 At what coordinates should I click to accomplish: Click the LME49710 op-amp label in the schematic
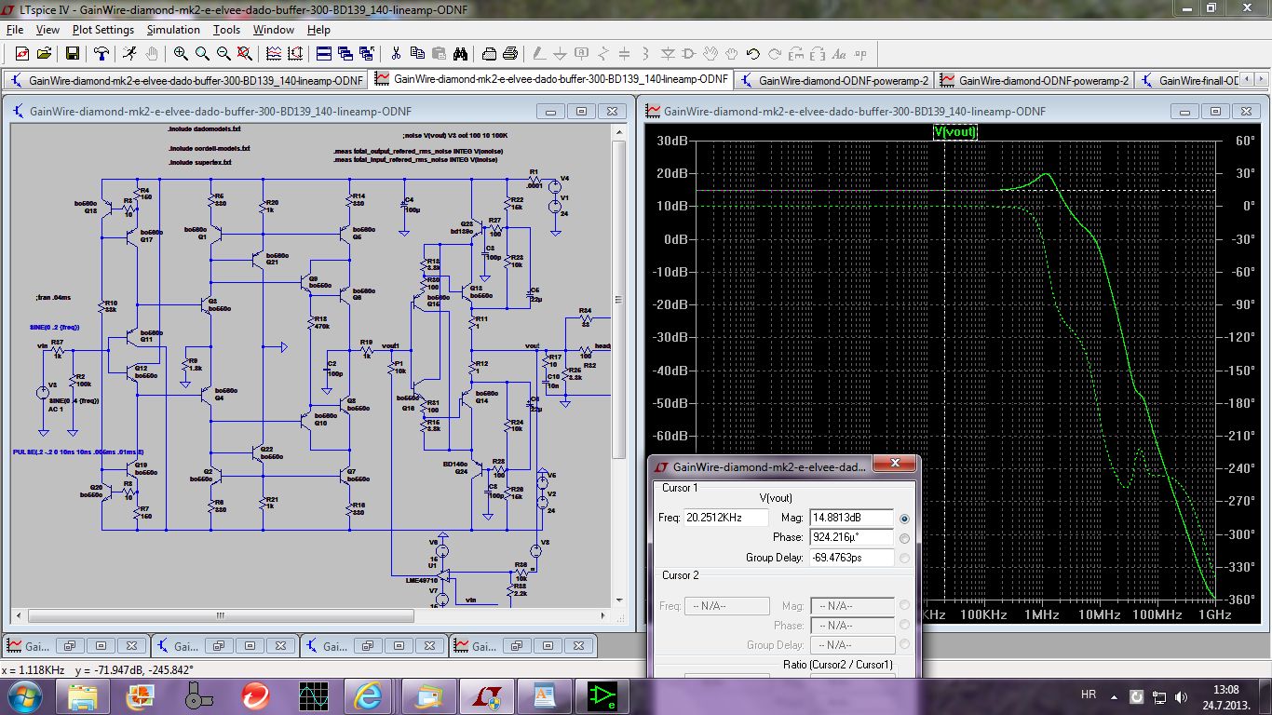point(421,579)
